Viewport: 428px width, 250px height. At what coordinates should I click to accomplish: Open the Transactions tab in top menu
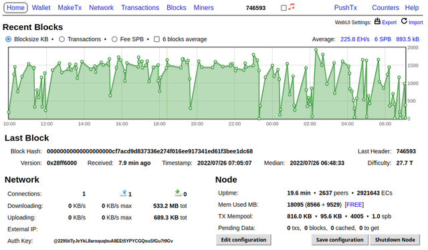[x=140, y=7]
